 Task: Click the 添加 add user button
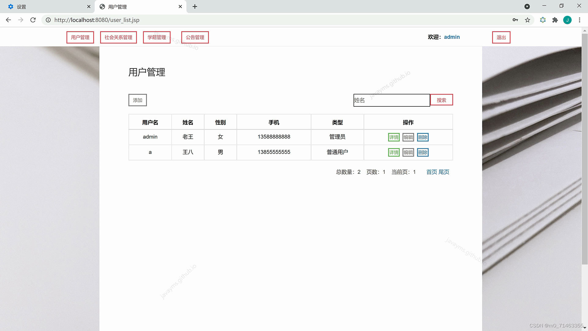[138, 100]
